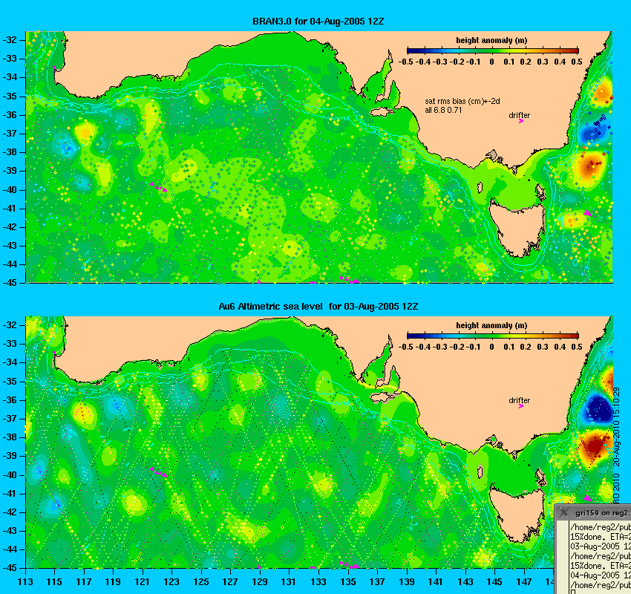Click the '0' tick on the BRAN3.0 colorbar
Viewport: 631px width, 594px height.
491,62
